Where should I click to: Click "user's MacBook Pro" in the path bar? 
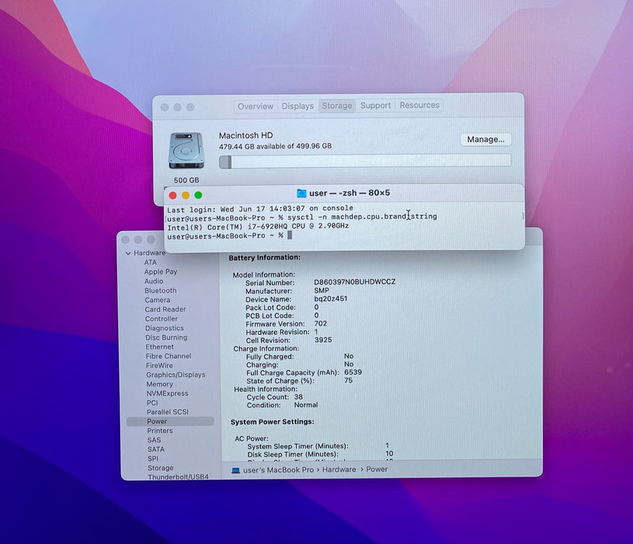coord(278,469)
